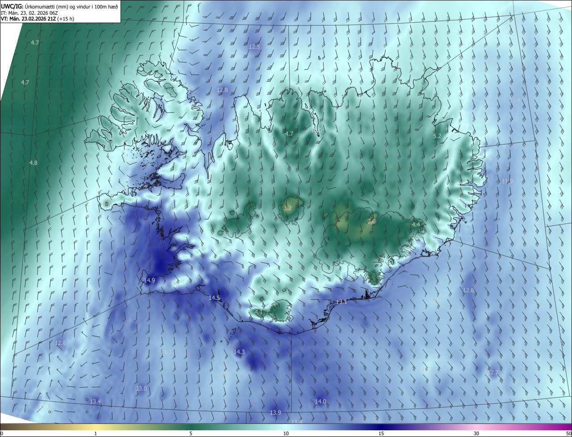This screenshot has width=572, height=437.
Task: Click the 12.8 value label on the map
Action: tap(222, 90)
